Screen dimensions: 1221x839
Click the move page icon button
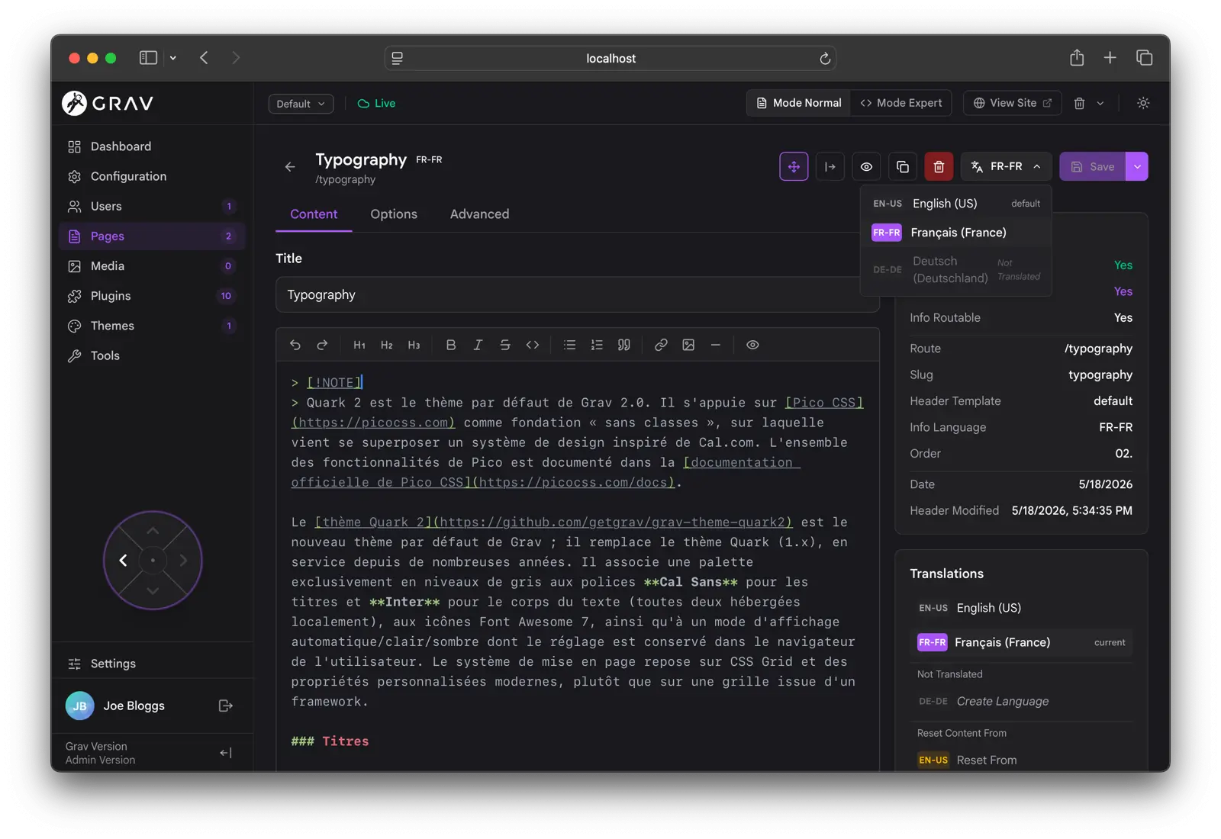tap(794, 166)
